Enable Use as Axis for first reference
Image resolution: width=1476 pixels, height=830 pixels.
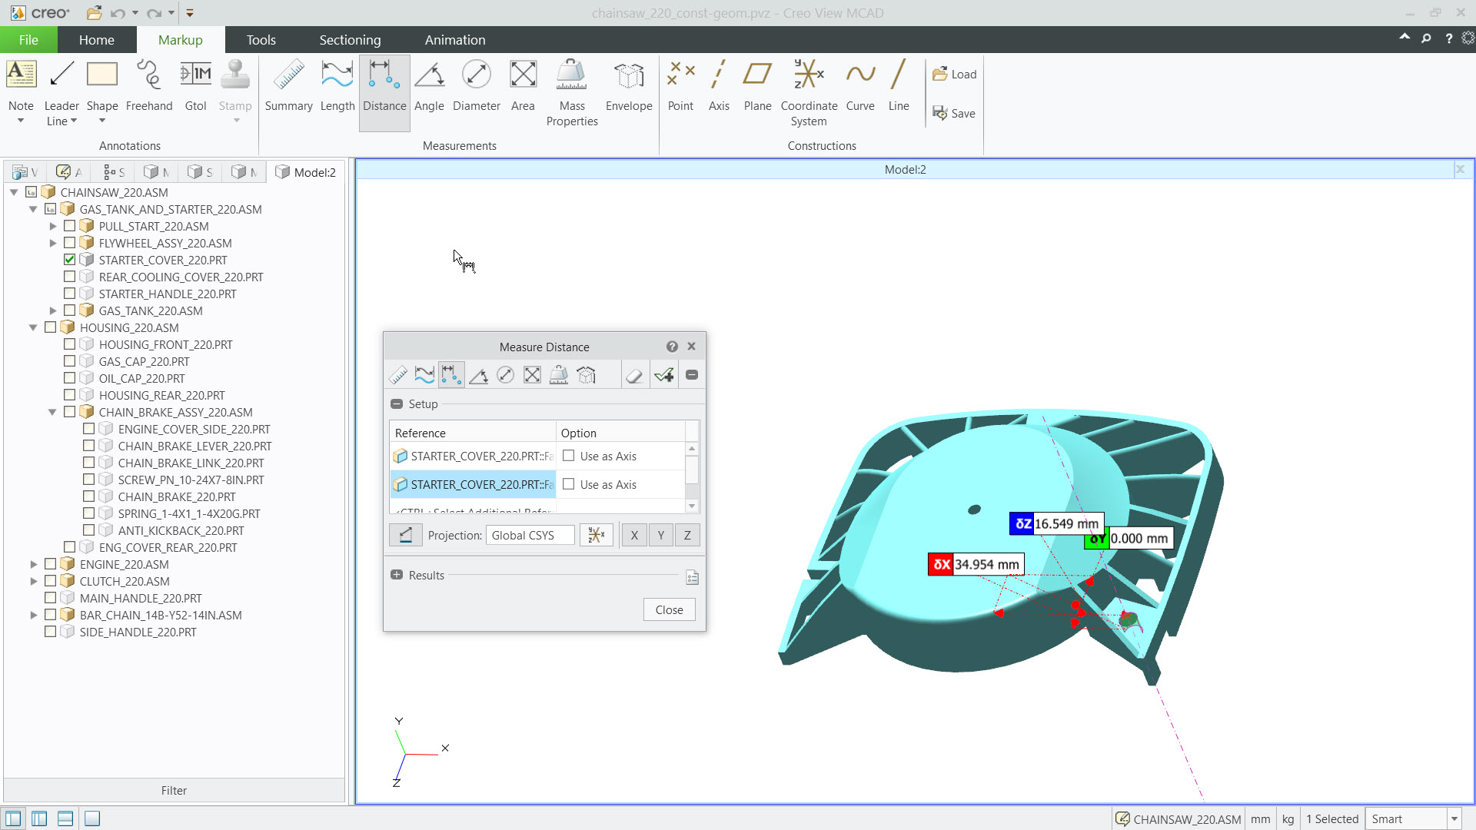point(569,456)
